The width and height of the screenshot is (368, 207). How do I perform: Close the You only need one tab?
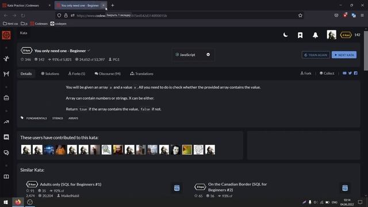pos(103,5)
